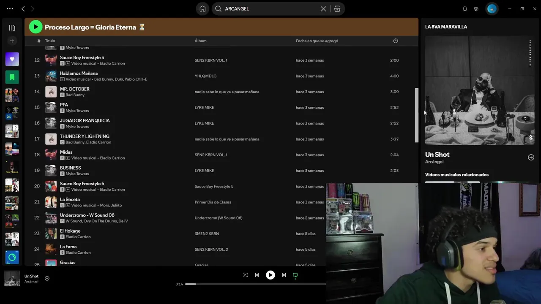
Task: Toggle shuffle playback
Action: tap(246, 275)
